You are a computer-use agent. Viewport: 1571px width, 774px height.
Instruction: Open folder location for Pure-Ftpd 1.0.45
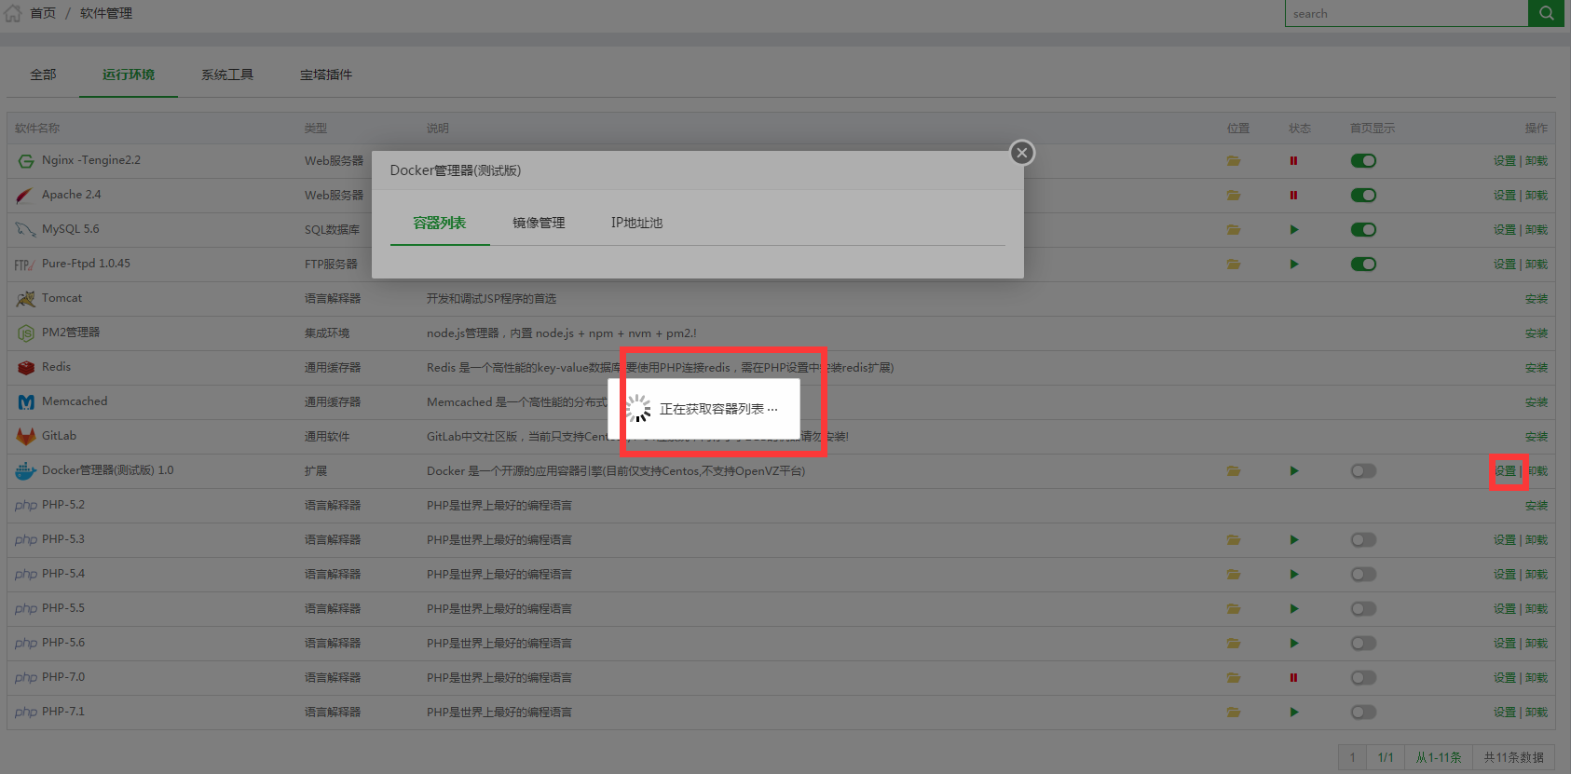click(x=1234, y=265)
